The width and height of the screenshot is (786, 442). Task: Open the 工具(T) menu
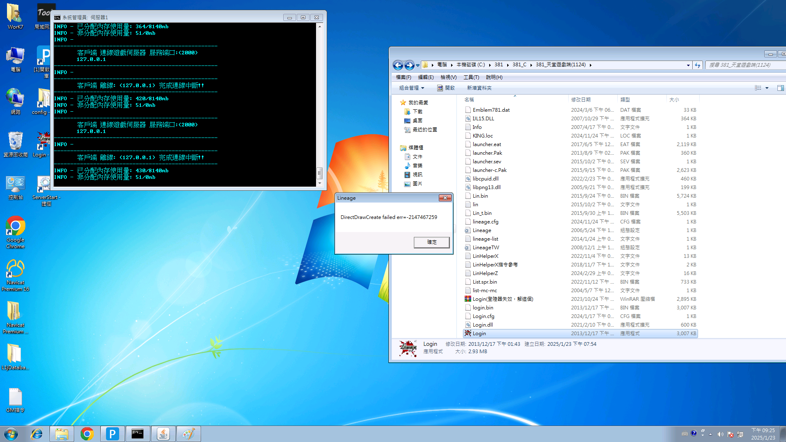[x=471, y=77]
